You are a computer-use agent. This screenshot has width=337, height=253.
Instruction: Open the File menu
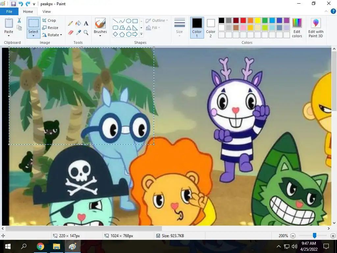click(9, 12)
